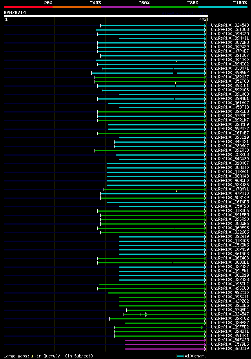Select hit label UniRef100_Q38M71
Image resolution: width=251 pixels, height=359 pixels.
[x=230, y=69]
